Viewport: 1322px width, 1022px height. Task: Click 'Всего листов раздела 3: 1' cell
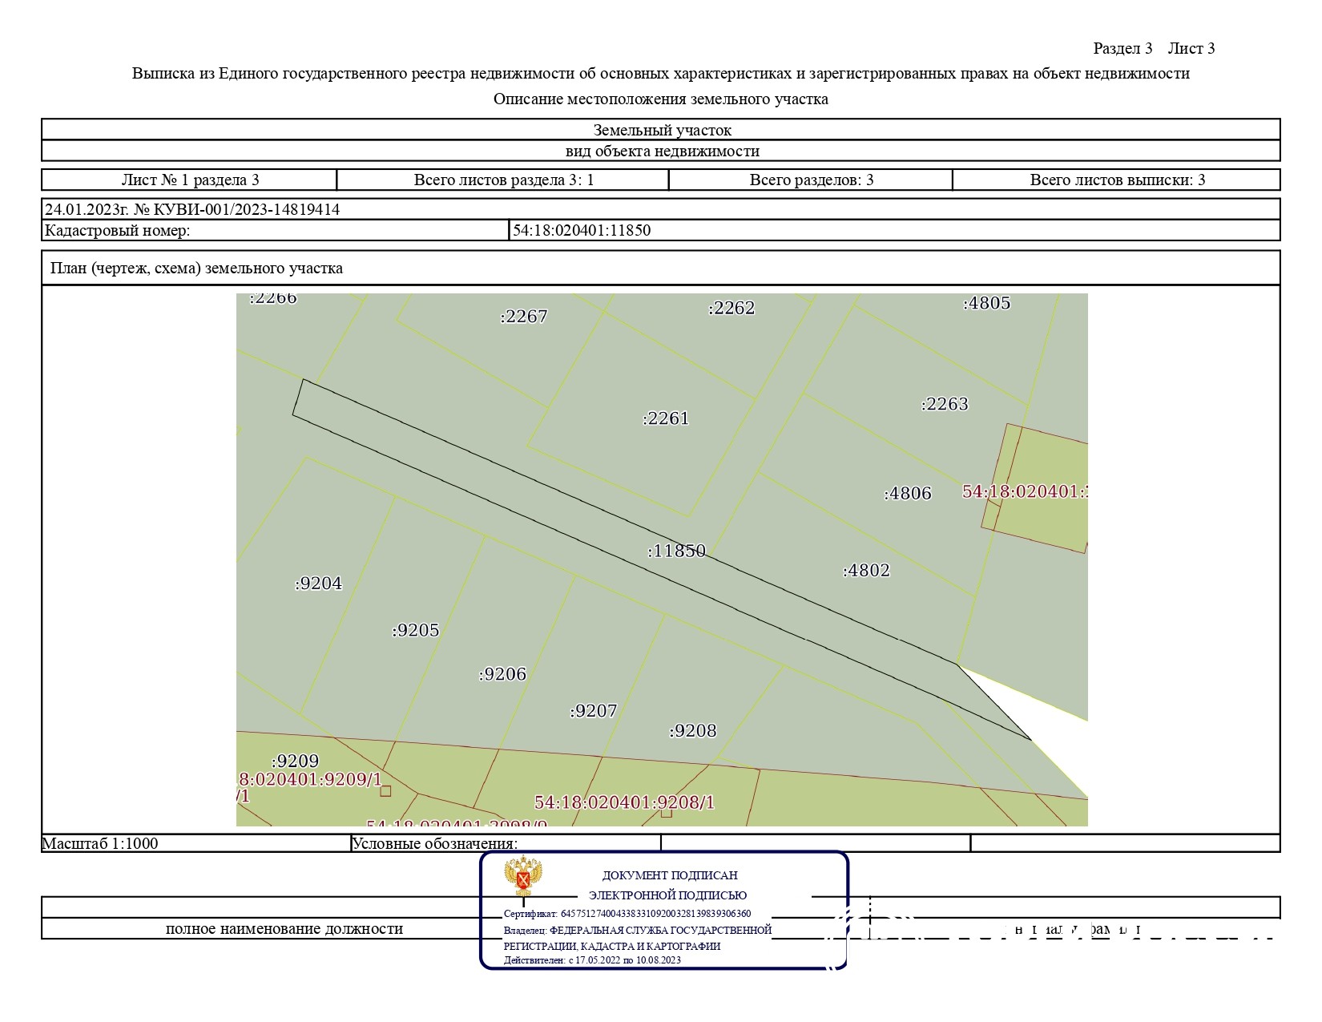503,180
